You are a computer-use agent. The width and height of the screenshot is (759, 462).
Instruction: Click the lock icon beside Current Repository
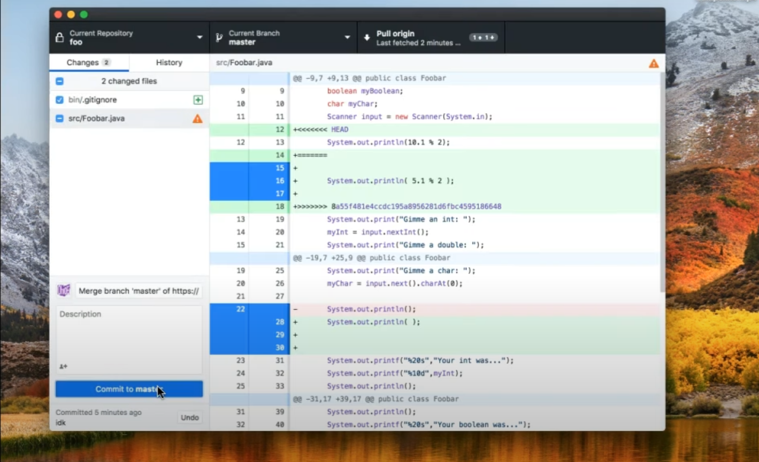(60, 37)
